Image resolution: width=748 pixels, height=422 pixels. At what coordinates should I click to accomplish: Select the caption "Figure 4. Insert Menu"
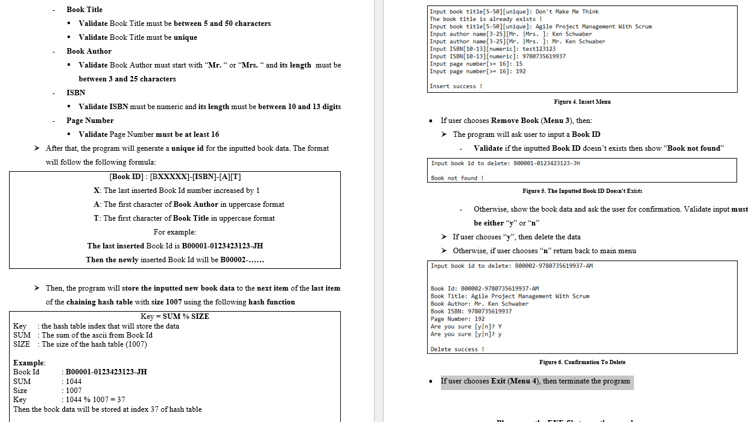point(582,101)
